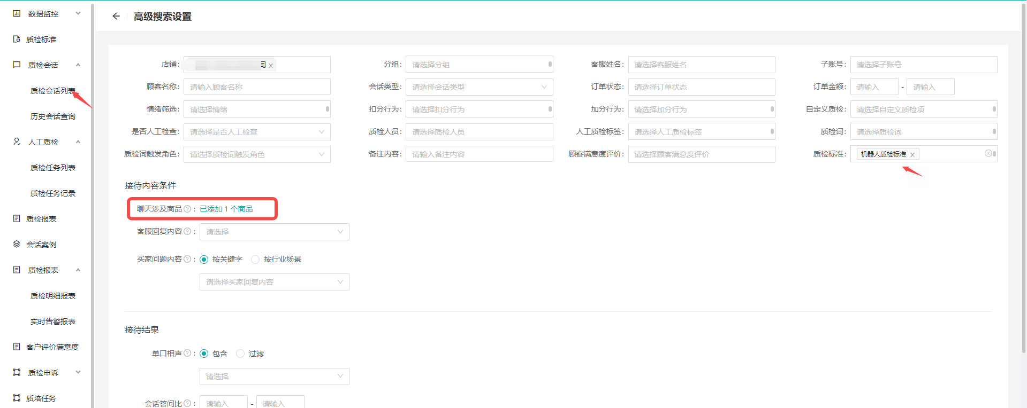Collapse the 质检会话 menu group

pos(78,65)
